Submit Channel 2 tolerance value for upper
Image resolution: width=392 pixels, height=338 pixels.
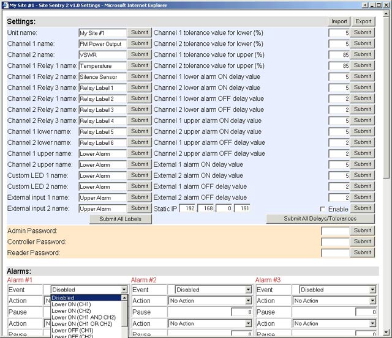(x=362, y=65)
